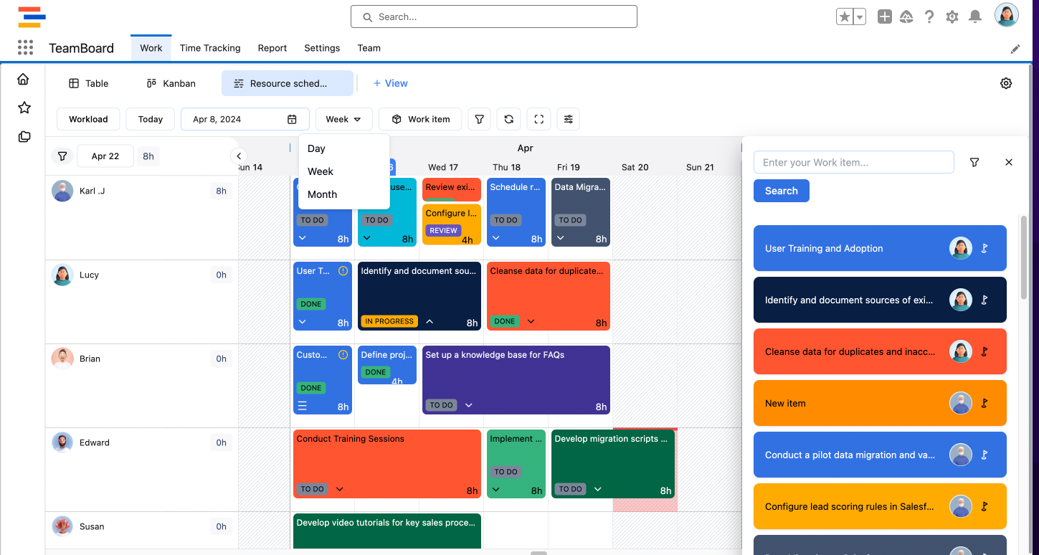Open the favorites star in left sidebar

point(24,108)
